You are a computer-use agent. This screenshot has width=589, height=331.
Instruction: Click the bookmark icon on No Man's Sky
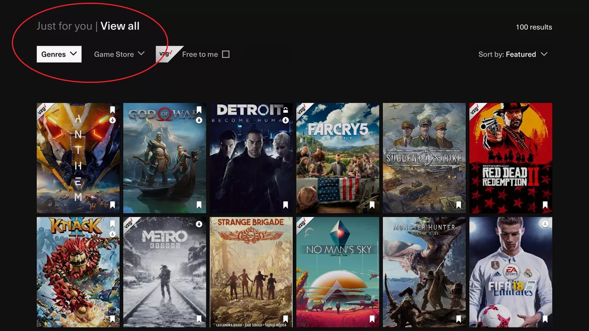pos(372,319)
